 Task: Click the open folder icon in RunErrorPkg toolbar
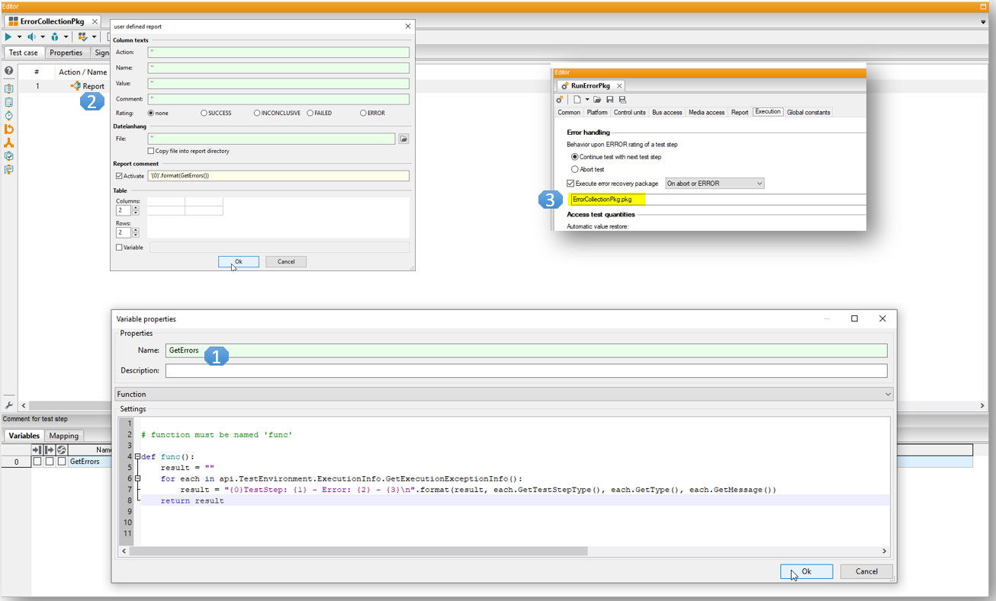[x=597, y=100]
